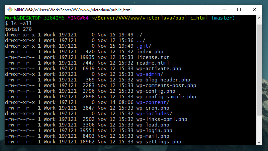Screen dimensions: 268x151
Task: Click the 'wp-mail.php' file name
Action: tap(153, 136)
